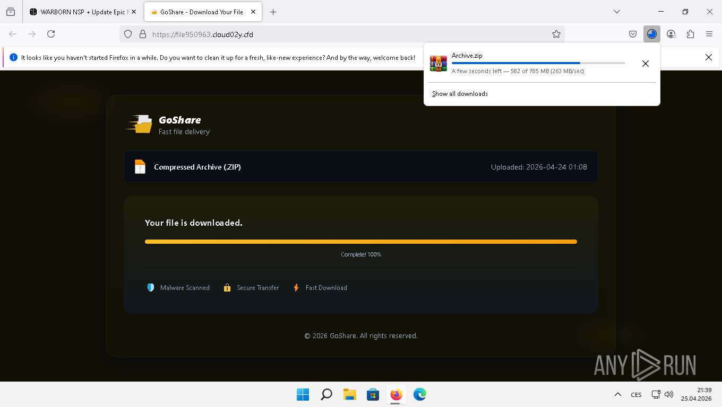Screen dimensions: 722x407
Task: Click the GoShare folder logo
Action: tap(139, 124)
